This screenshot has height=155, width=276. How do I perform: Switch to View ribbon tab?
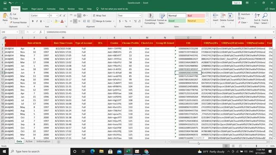pyautogui.click(x=81, y=9)
